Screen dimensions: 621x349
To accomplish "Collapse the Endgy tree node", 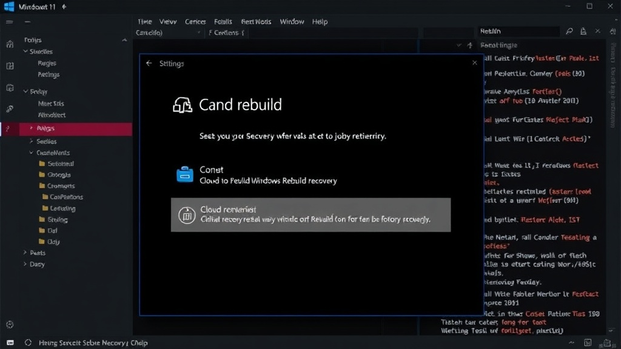I will [25, 91].
